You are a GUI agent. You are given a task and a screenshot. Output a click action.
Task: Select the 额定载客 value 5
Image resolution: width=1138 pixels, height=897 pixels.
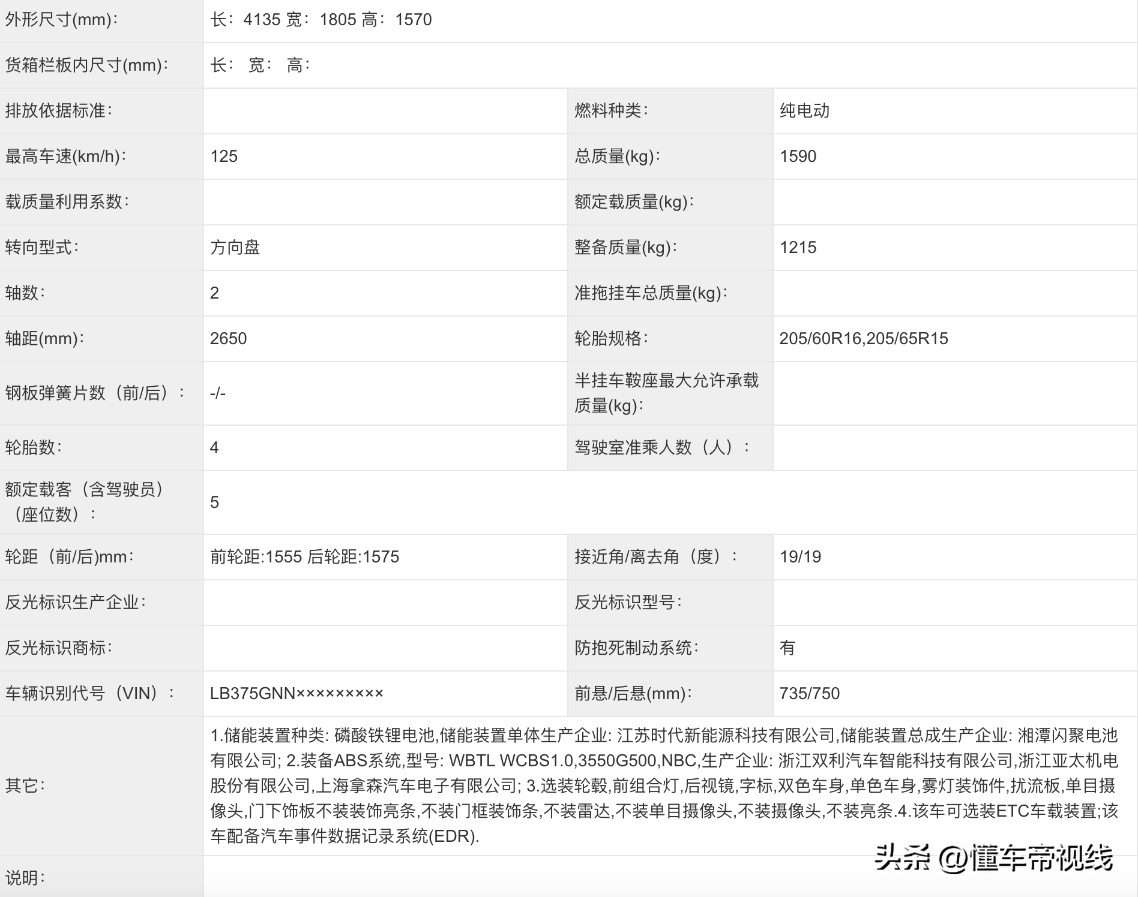tap(215, 503)
